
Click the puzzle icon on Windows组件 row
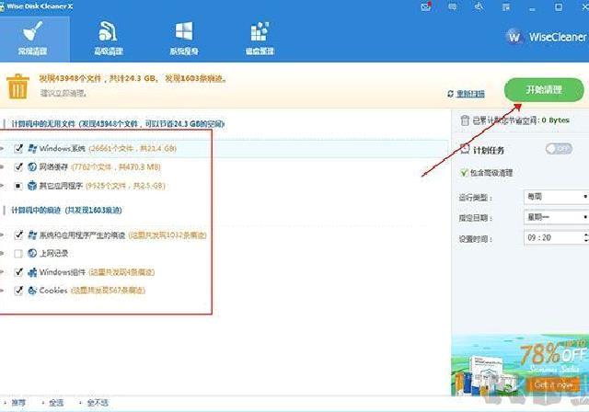click(32, 272)
